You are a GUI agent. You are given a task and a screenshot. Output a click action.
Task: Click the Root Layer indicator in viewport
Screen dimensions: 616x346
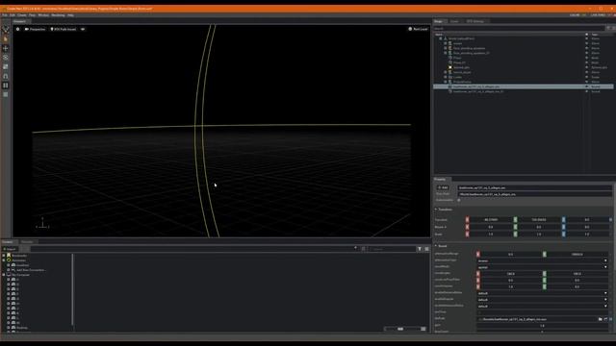click(418, 29)
